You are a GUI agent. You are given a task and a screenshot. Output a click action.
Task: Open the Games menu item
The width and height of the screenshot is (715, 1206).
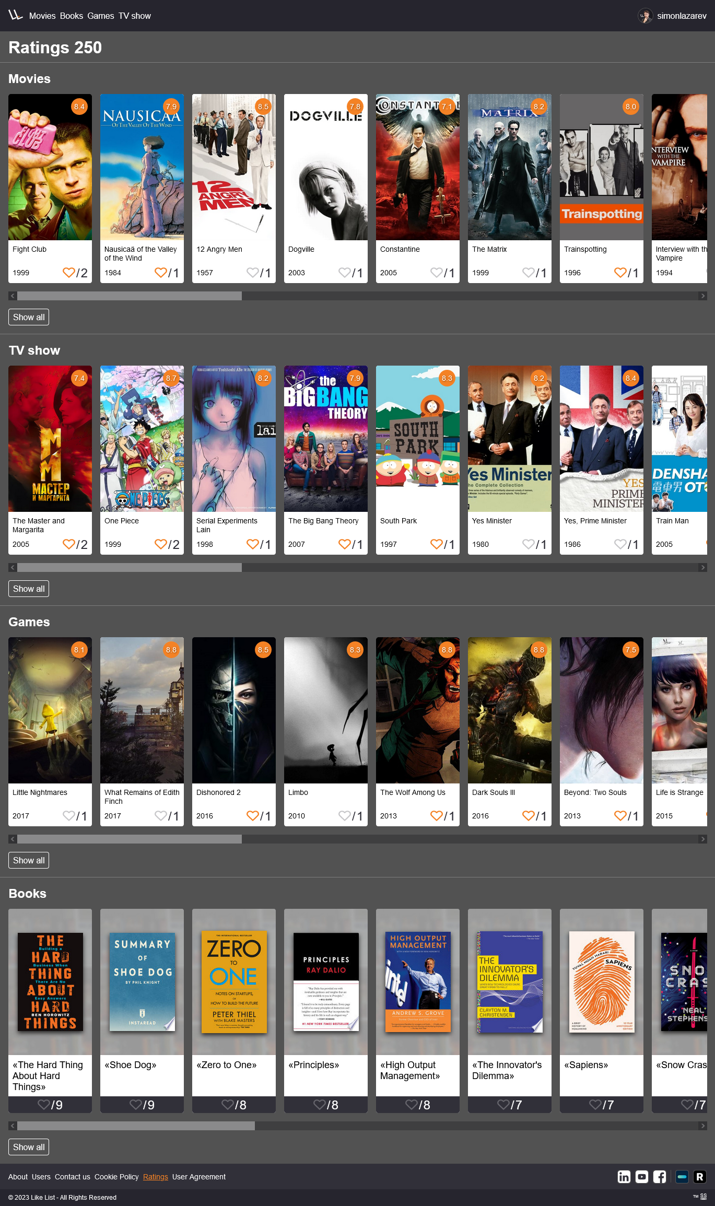click(x=101, y=16)
